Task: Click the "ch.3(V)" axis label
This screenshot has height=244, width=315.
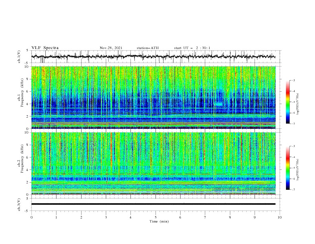Action: (x=19, y=205)
